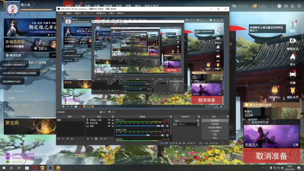Pop out the 控件 dock panel
The height and width of the screenshot is (171, 304).
coord(228,117)
